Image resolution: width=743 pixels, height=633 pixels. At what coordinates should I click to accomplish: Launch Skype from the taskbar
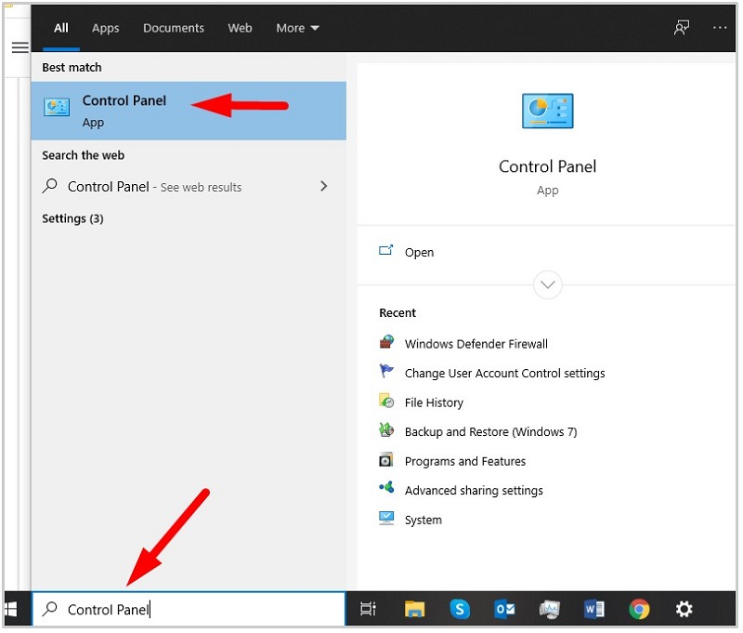click(x=460, y=609)
